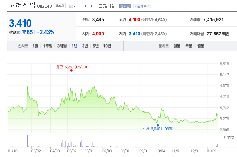The width and height of the screenshot is (237, 157).
Task: Open the 기업개요 dropdown
Action: tap(142, 6)
